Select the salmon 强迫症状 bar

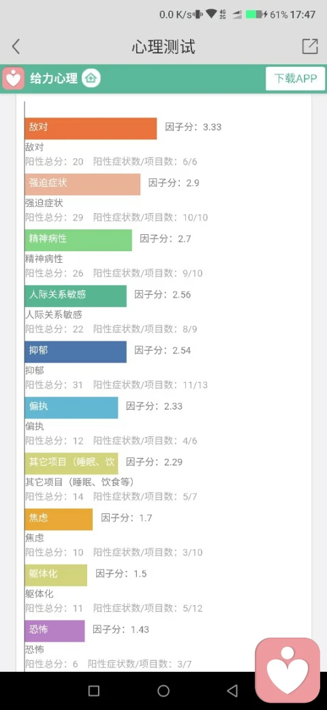(x=82, y=184)
